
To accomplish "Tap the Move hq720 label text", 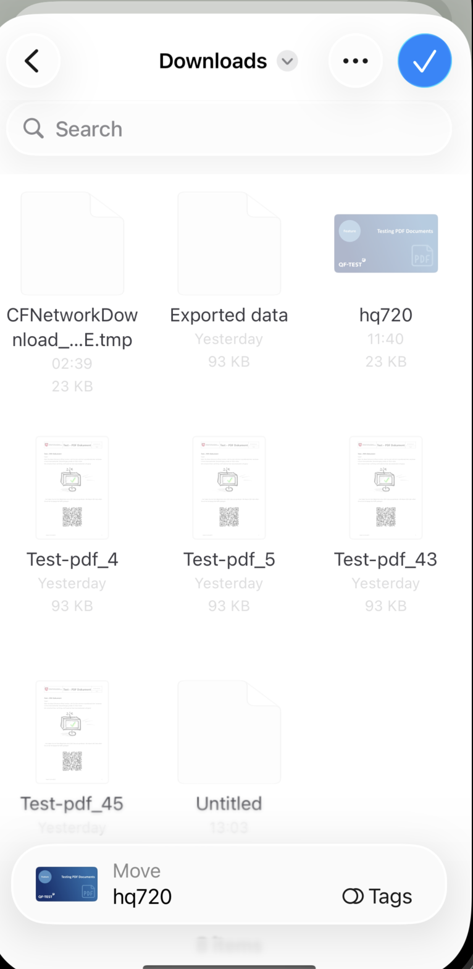I will click(x=142, y=884).
